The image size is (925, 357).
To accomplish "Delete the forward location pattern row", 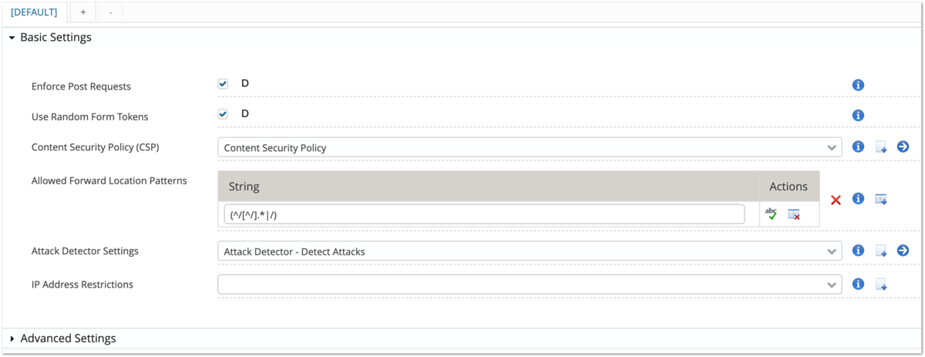I will pos(794,214).
